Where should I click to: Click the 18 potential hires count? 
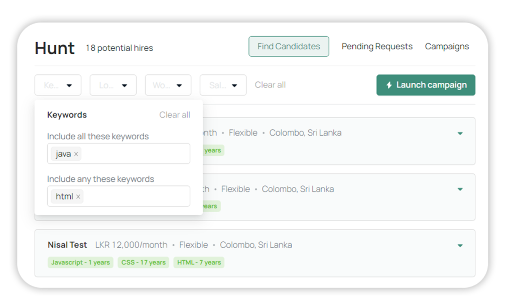pyautogui.click(x=119, y=48)
